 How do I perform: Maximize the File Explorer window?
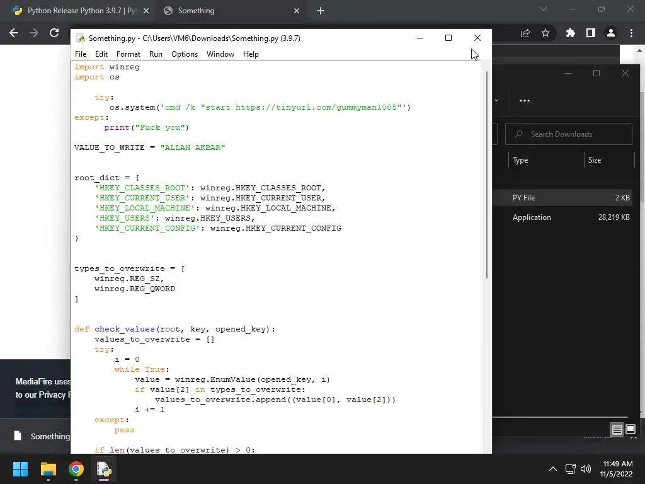(596, 73)
